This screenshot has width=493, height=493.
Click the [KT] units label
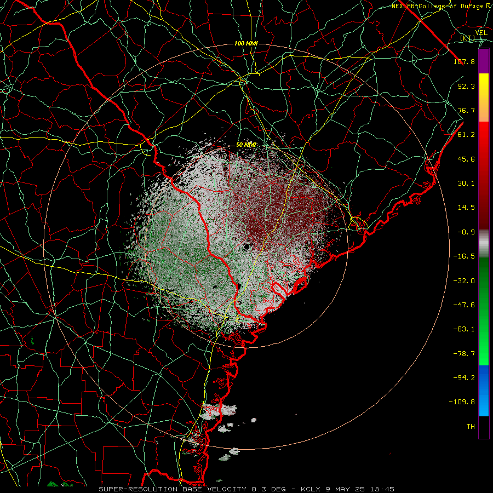tap(468, 38)
